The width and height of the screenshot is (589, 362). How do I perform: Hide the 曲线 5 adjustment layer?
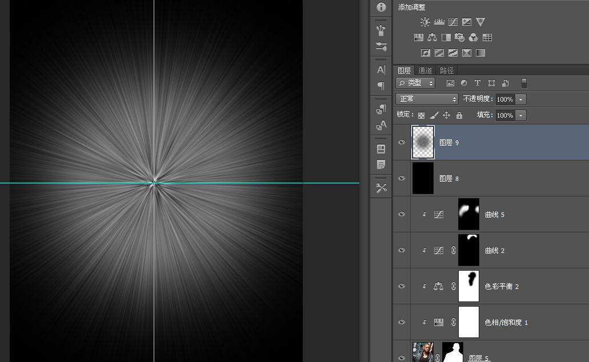tap(402, 215)
